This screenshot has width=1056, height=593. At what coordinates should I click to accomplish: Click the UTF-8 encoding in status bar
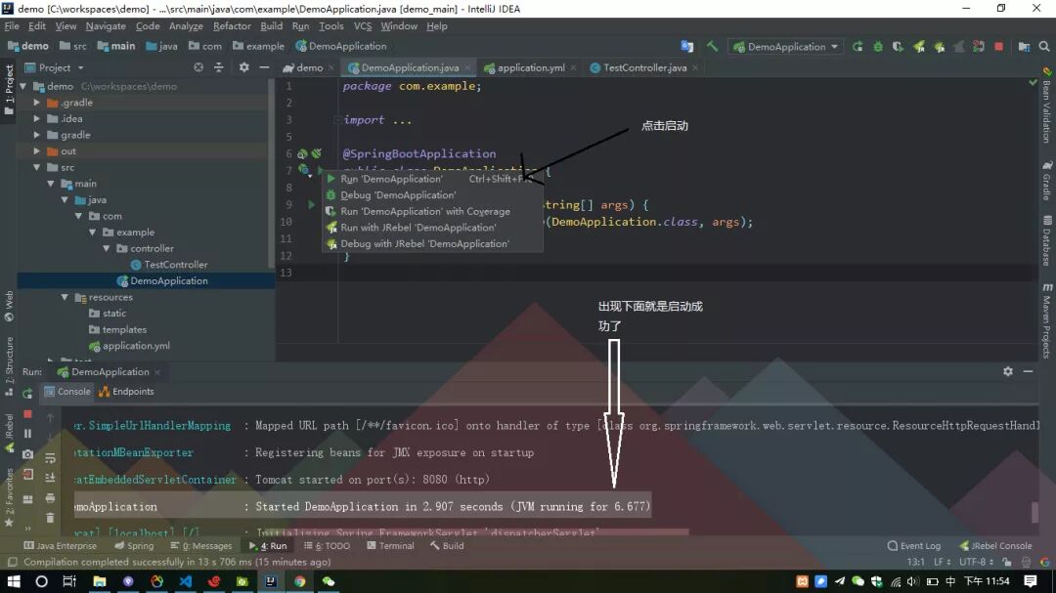(x=976, y=562)
